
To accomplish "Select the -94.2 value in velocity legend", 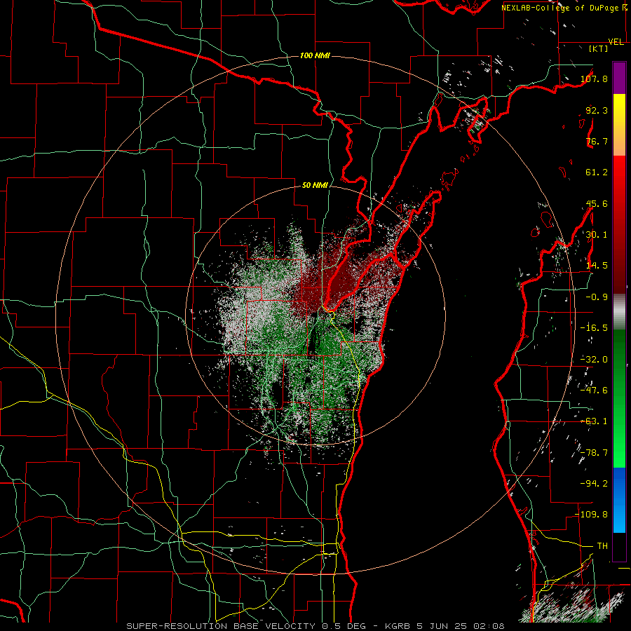I will pos(594,484).
